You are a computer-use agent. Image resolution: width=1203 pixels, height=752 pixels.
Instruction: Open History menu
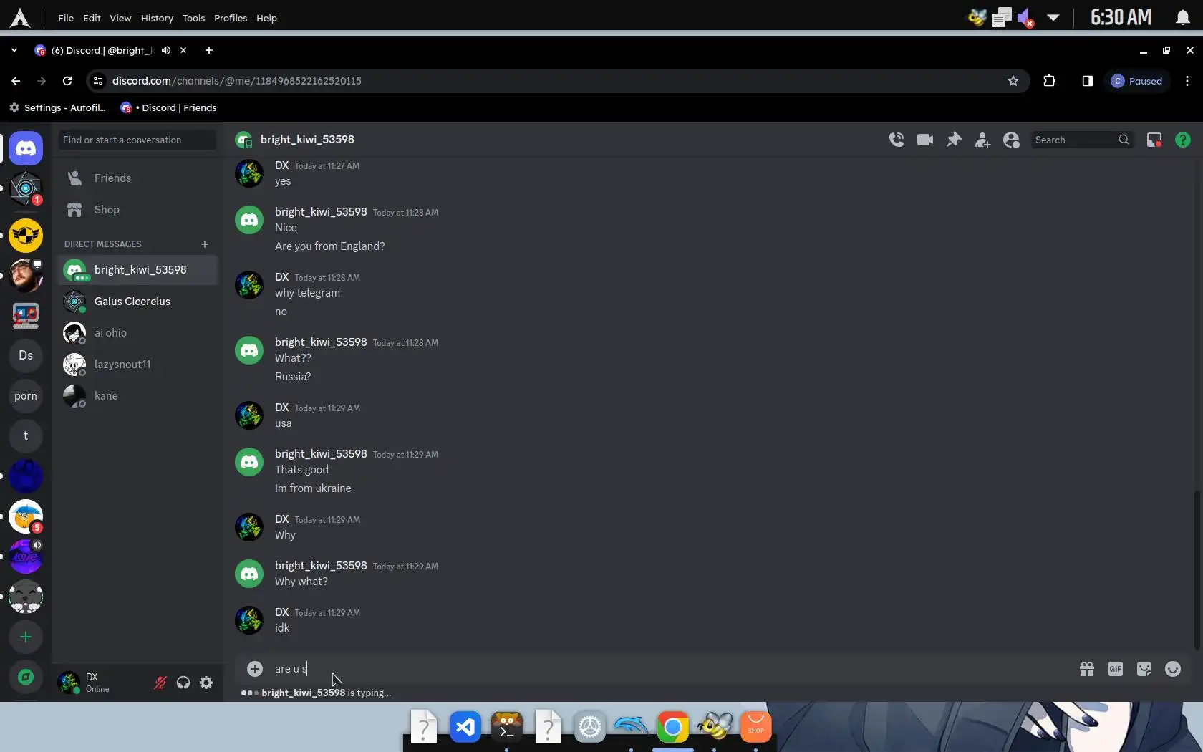click(x=157, y=18)
